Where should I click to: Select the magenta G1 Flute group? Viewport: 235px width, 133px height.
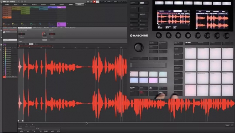pos(62,24)
